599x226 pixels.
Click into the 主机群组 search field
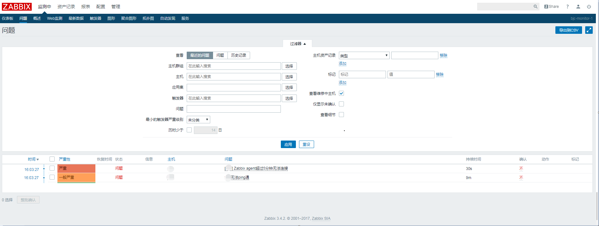point(233,66)
